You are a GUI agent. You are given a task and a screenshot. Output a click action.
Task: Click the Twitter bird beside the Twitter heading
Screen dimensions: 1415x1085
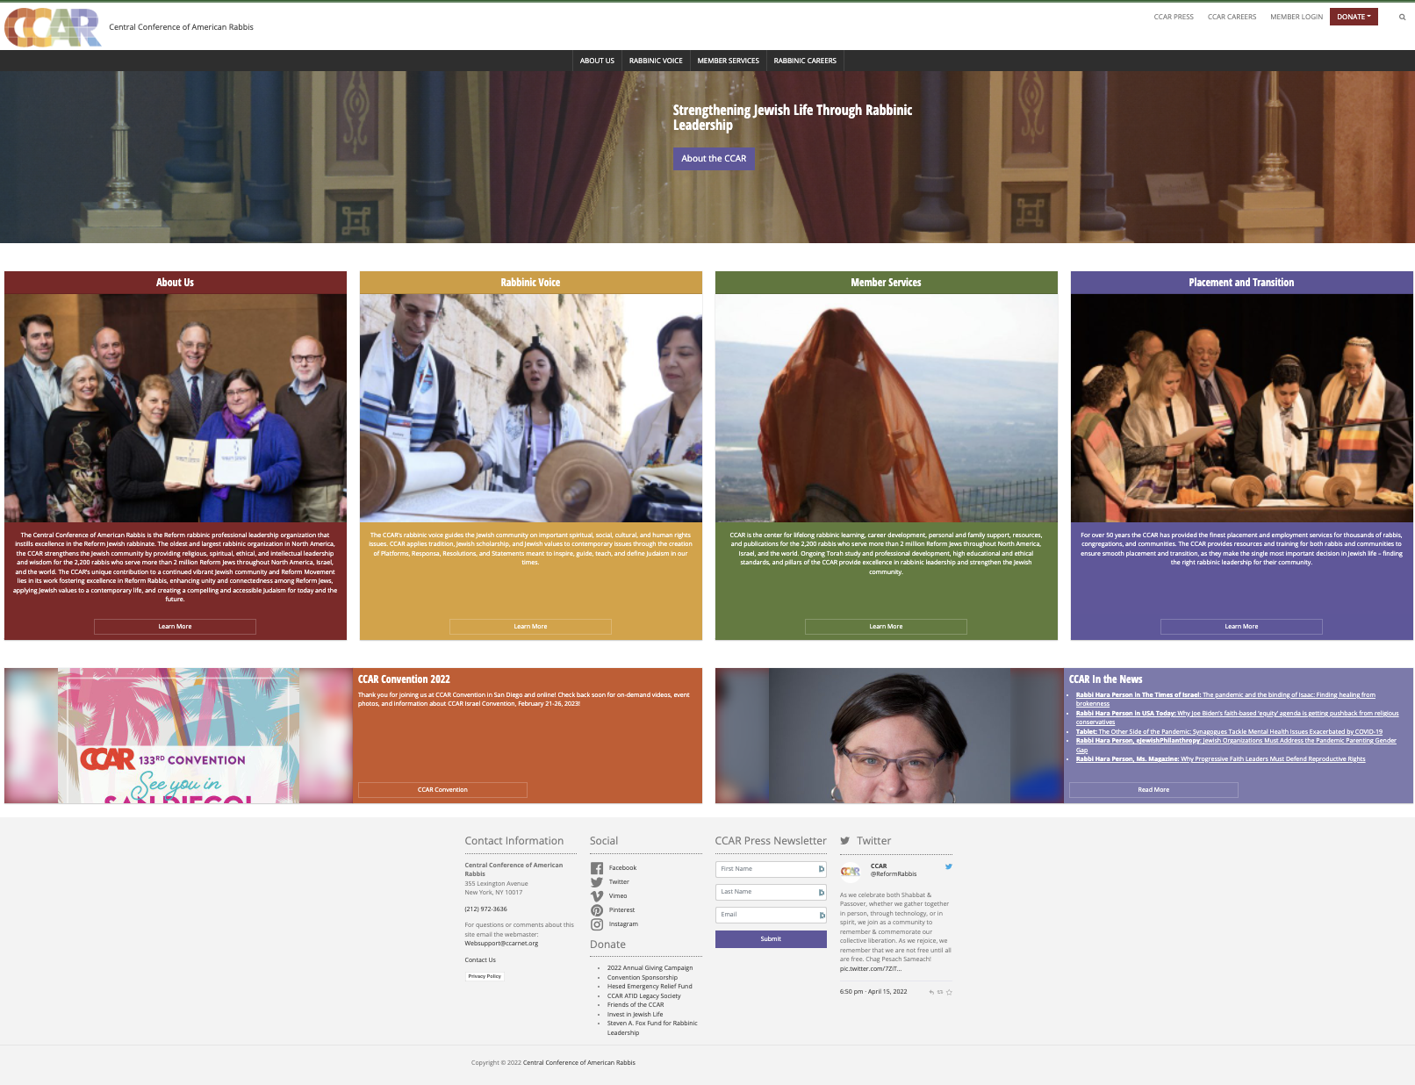click(x=844, y=841)
